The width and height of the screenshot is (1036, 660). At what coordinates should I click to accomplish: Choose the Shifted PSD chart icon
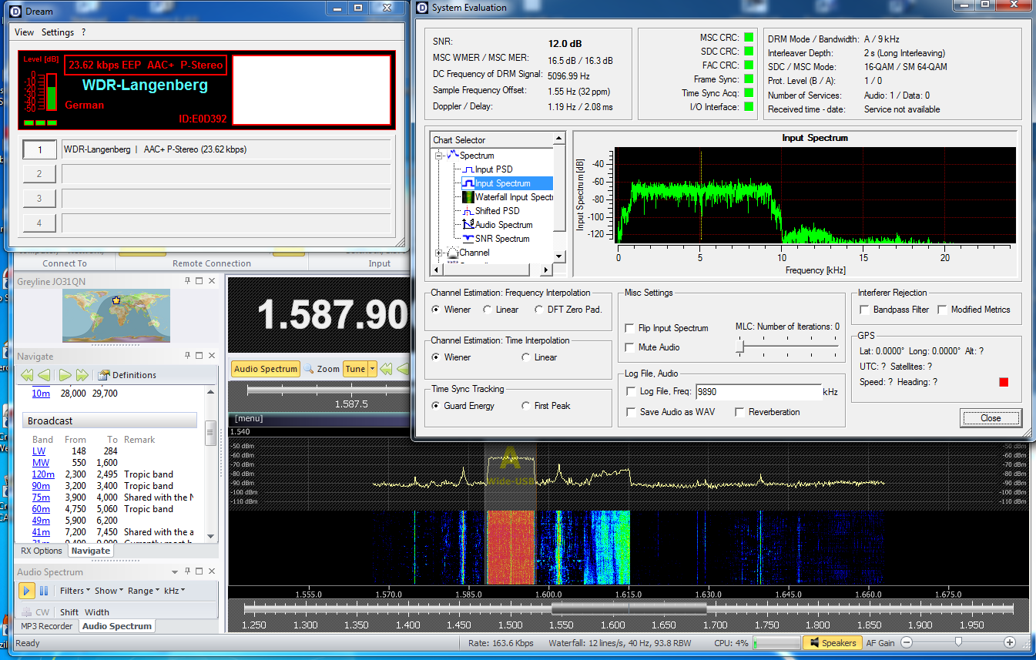click(x=468, y=211)
